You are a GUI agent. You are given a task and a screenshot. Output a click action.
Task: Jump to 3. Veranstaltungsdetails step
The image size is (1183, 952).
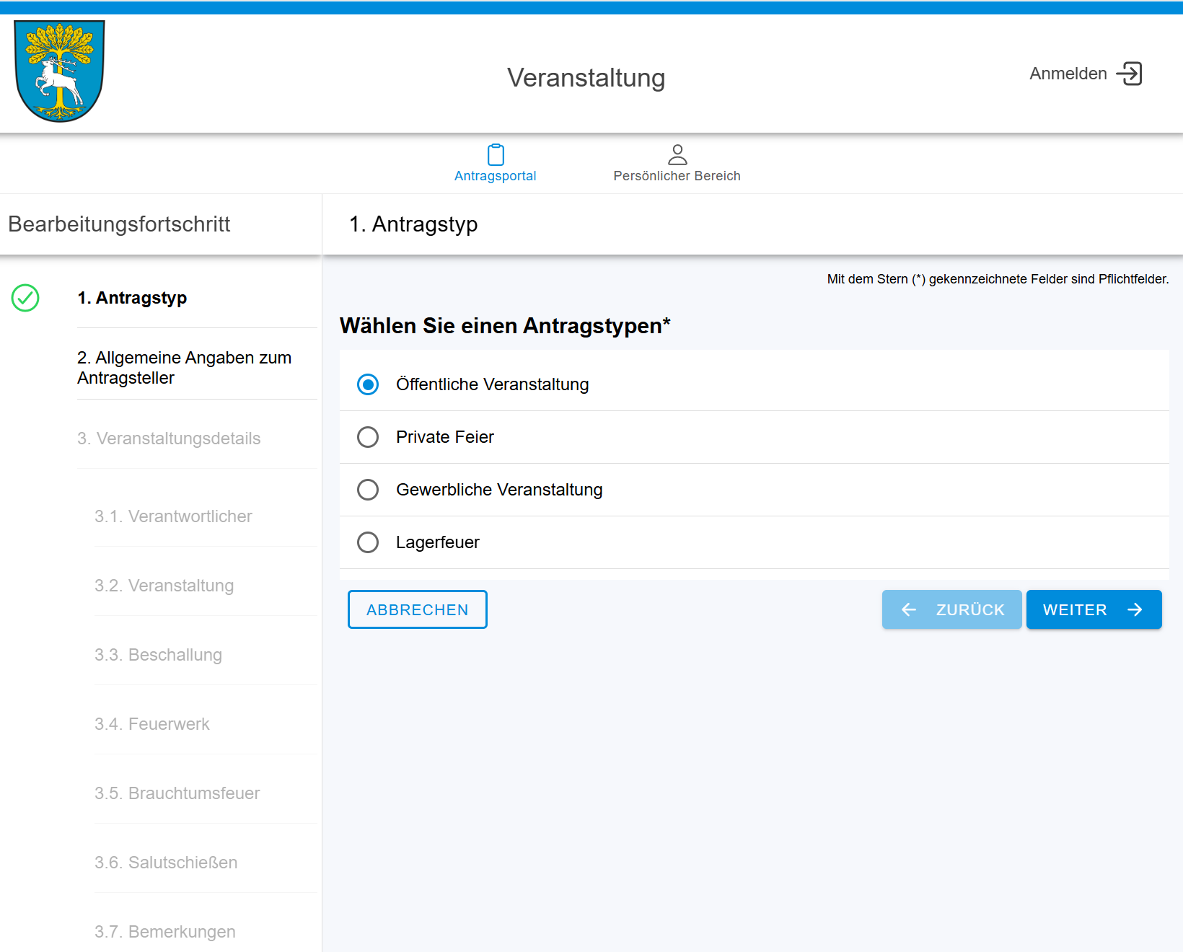point(169,438)
